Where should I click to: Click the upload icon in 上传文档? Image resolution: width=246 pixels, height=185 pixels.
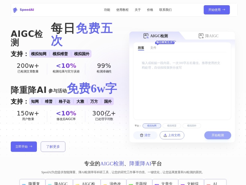click(x=165, y=135)
